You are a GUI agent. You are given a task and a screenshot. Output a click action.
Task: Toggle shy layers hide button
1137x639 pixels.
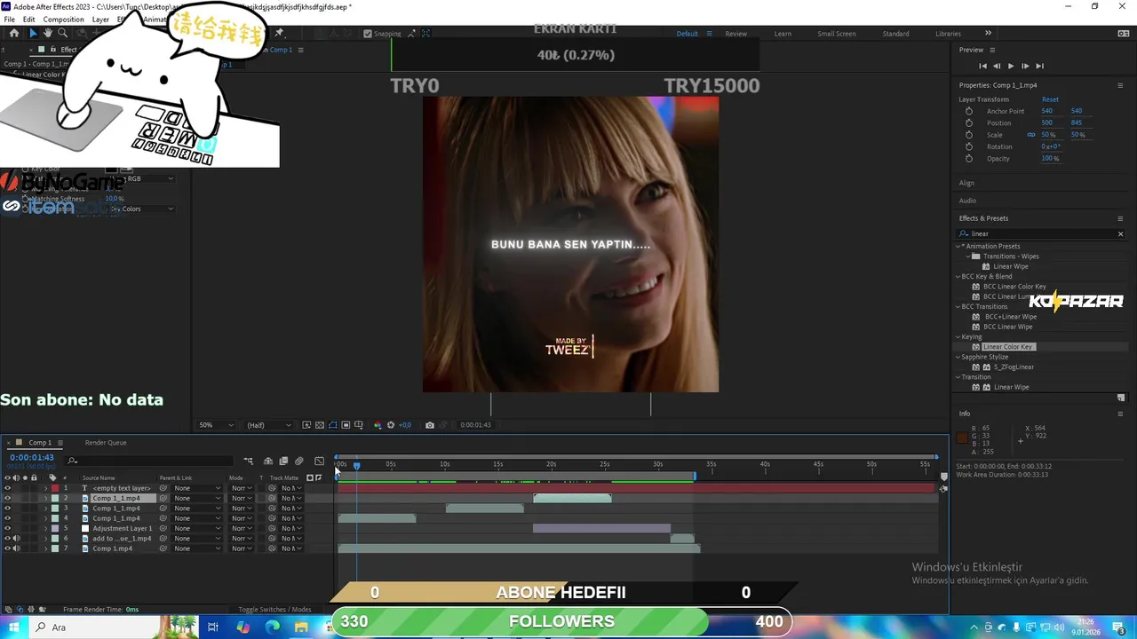pyautogui.click(x=268, y=461)
